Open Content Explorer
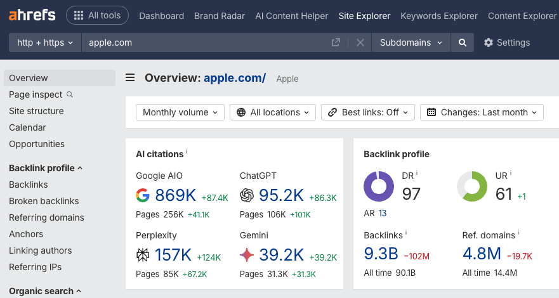Screen dimensions: 559x298 (x=522, y=16)
